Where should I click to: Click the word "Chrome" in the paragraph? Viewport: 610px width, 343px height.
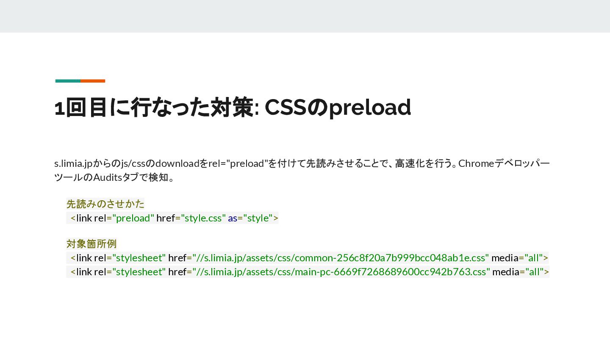click(x=477, y=163)
